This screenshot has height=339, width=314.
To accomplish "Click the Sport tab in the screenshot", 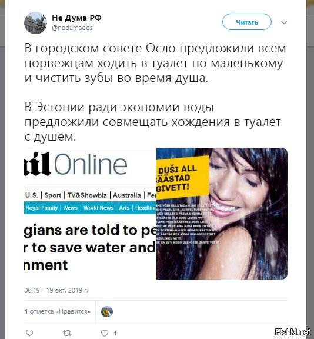I will 53,195.
